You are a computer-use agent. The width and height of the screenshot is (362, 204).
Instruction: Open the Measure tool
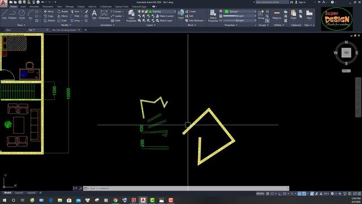pyautogui.click(x=277, y=15)
